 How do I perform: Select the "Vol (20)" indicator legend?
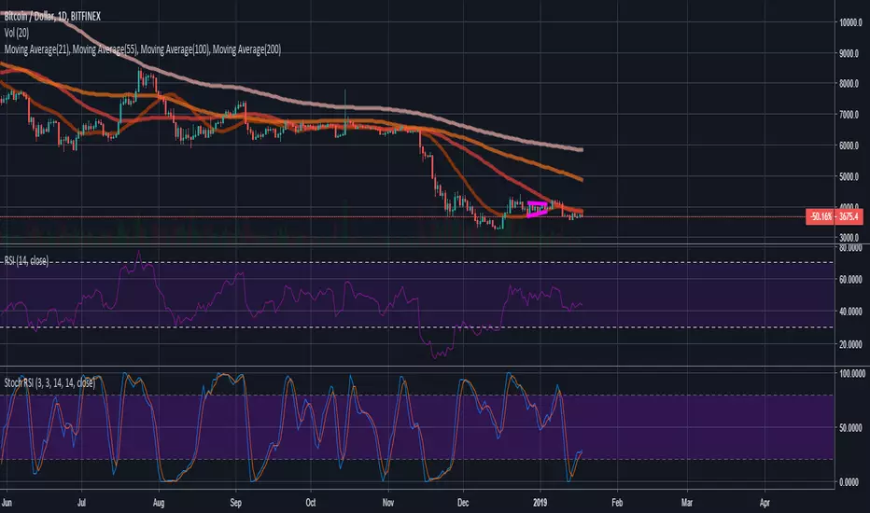pyautogui.click(x=17, y=33)
